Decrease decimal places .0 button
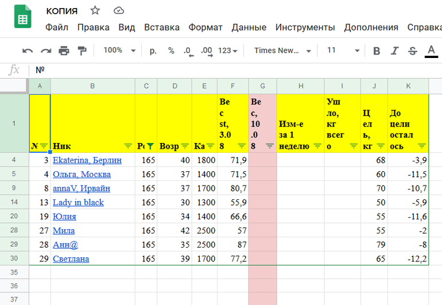The image size is (442, 305). pos(189,51)
